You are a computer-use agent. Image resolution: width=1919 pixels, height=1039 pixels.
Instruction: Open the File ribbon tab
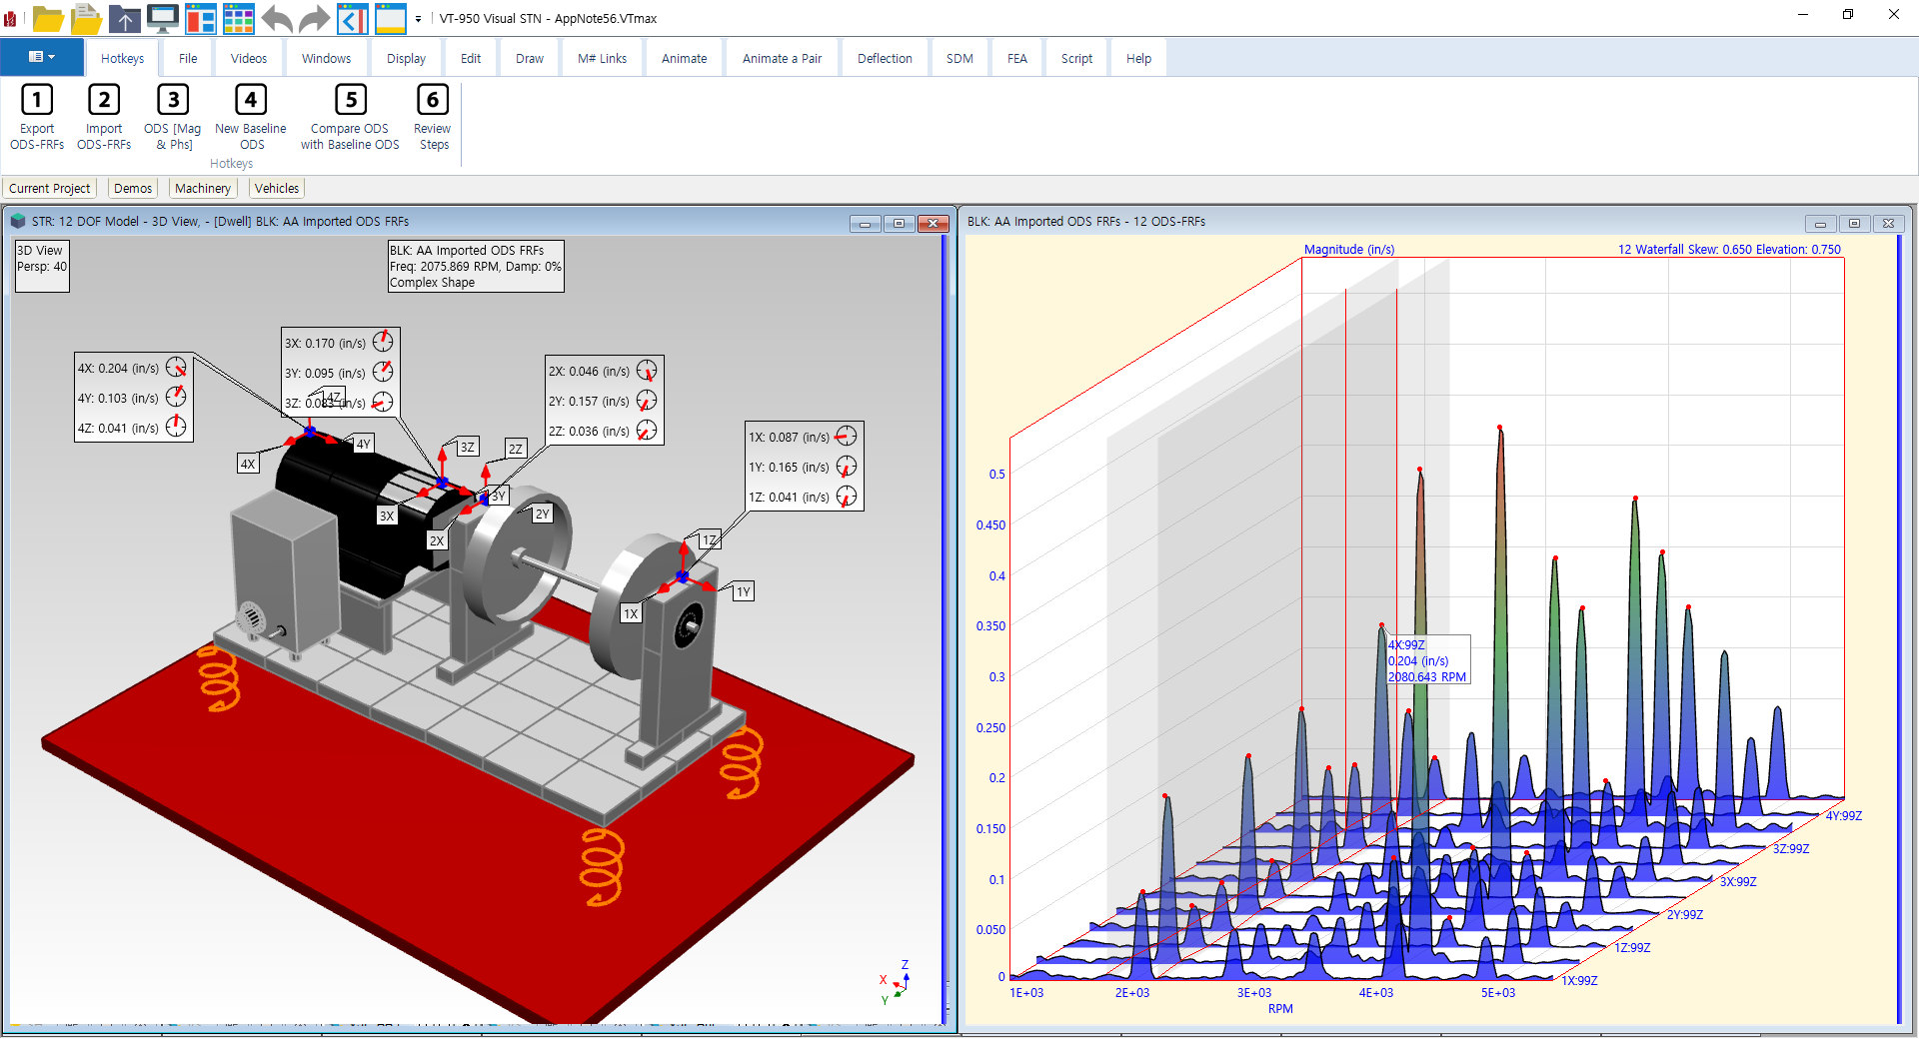188,58
